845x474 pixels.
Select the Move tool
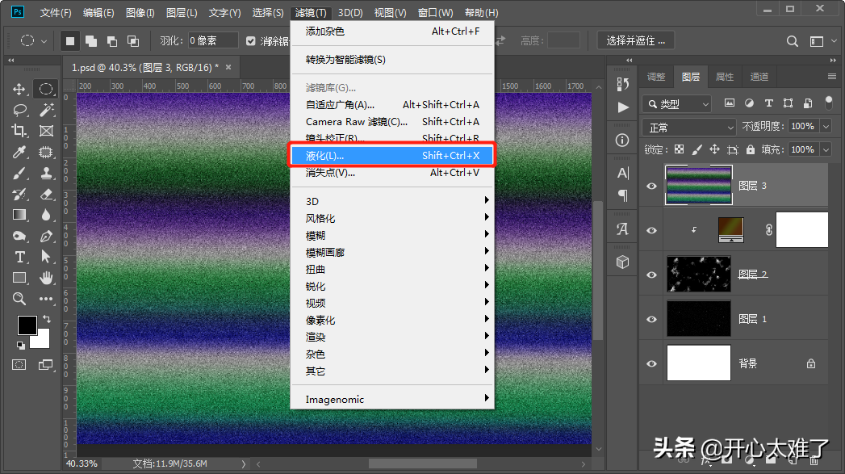point(19,89)
